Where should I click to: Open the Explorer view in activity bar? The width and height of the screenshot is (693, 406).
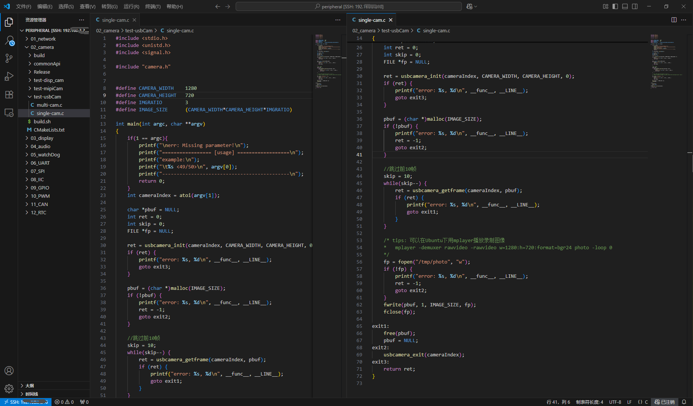coord(9,23)
